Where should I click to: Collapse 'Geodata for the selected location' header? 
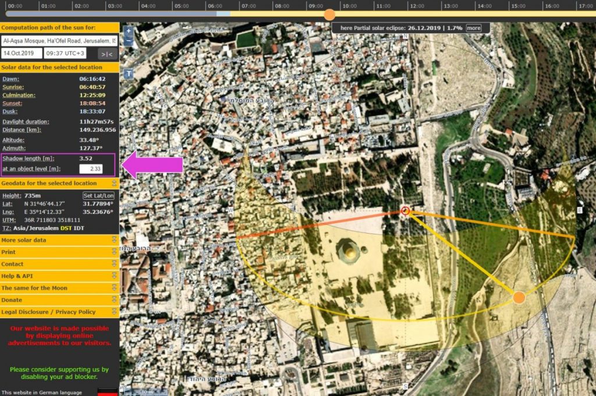tap(59, 183)
